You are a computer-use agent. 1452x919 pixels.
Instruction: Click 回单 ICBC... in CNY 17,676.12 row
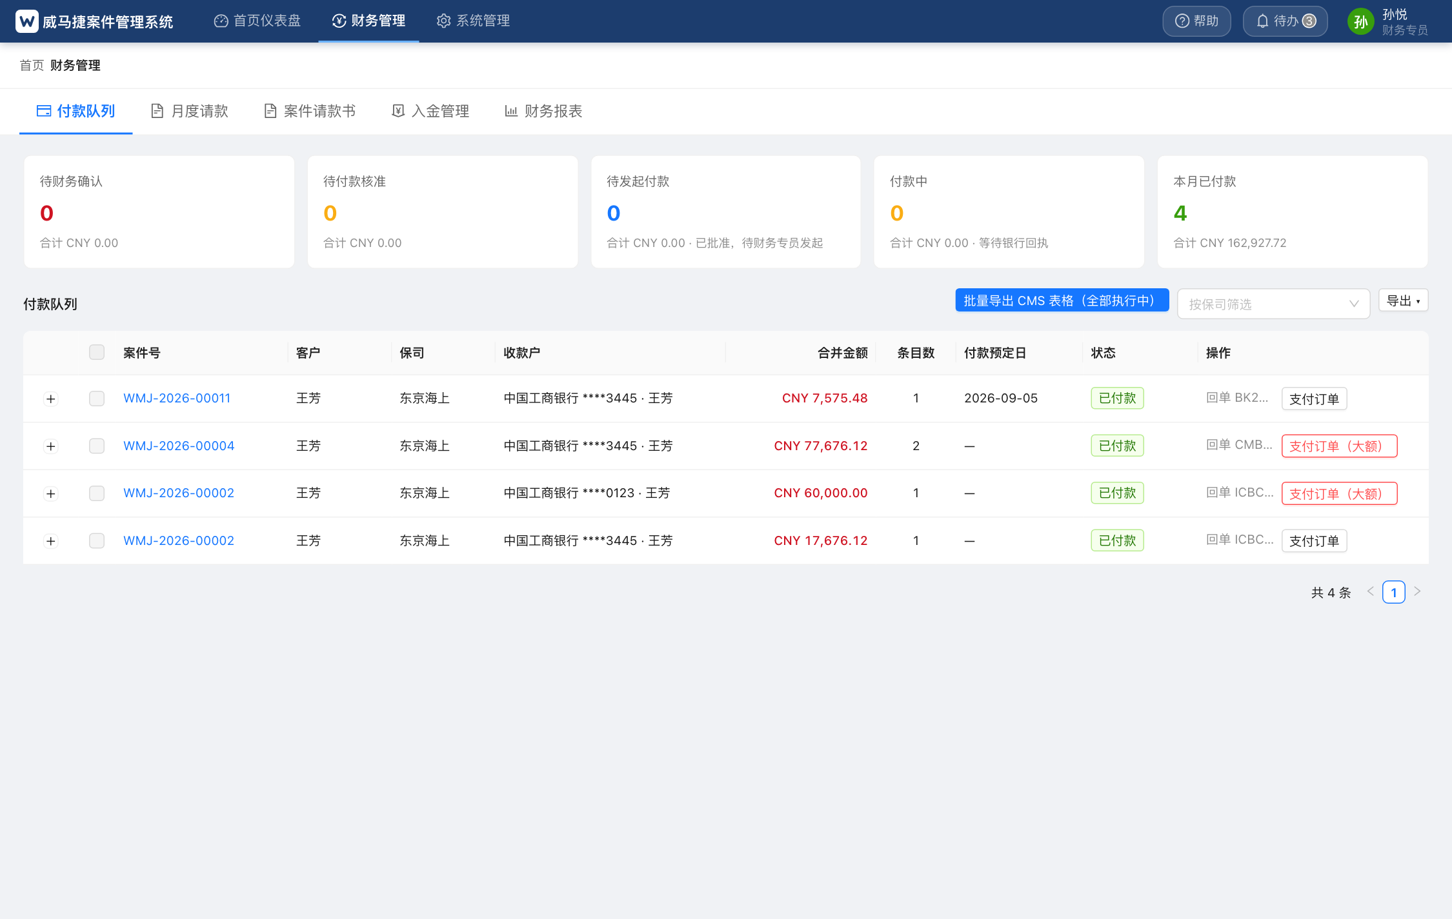(x=1240, y=540)
